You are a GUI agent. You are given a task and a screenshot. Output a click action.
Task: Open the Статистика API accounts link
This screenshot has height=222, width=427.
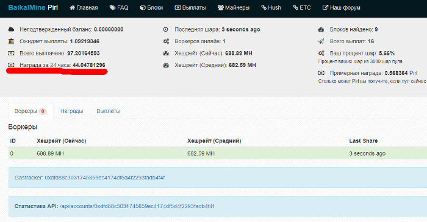click(137, 206)
